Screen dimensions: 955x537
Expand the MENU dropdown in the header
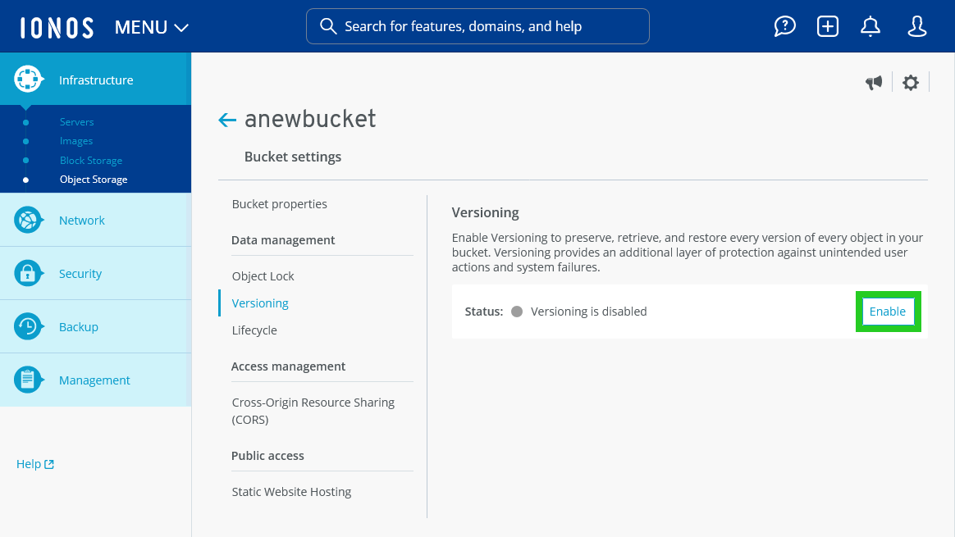tap(151, 26)
